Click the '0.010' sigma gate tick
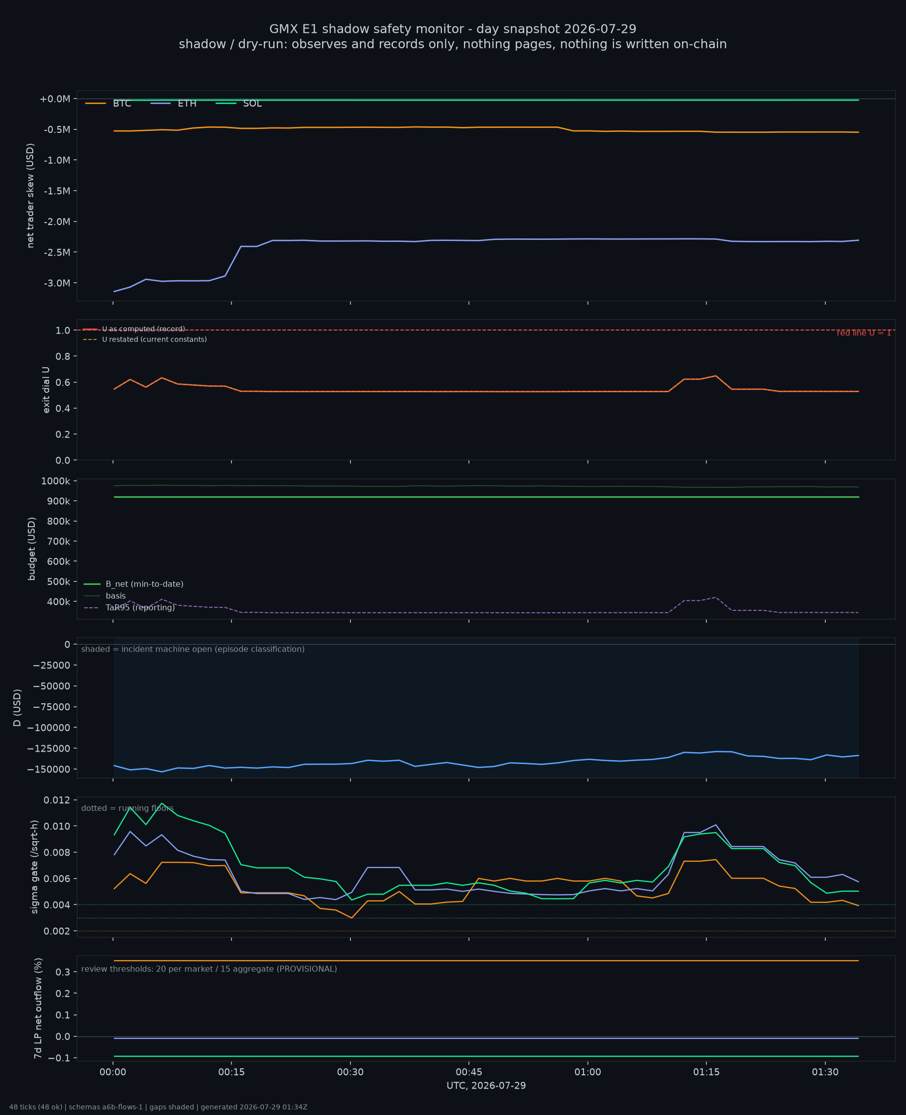This screenshot has width=906, height=1115. (x=58, y=826)
